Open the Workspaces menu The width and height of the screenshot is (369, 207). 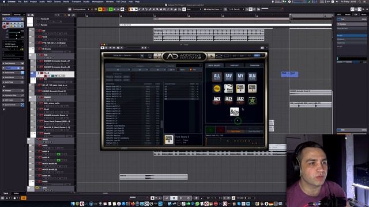[x=97, y=1]
